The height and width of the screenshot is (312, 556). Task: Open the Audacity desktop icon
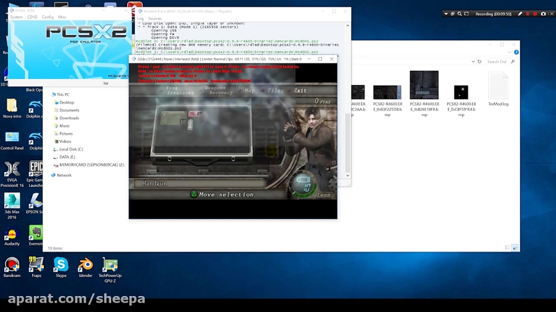point(12,236)
